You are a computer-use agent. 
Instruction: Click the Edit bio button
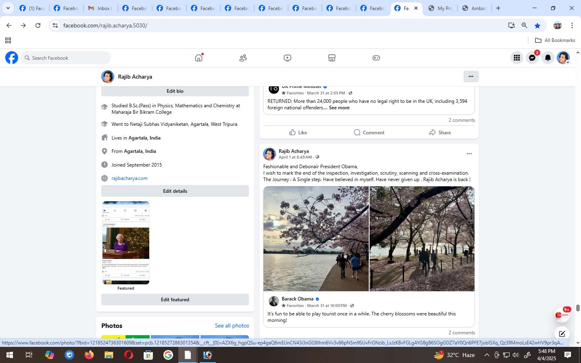tap(175, 91)
